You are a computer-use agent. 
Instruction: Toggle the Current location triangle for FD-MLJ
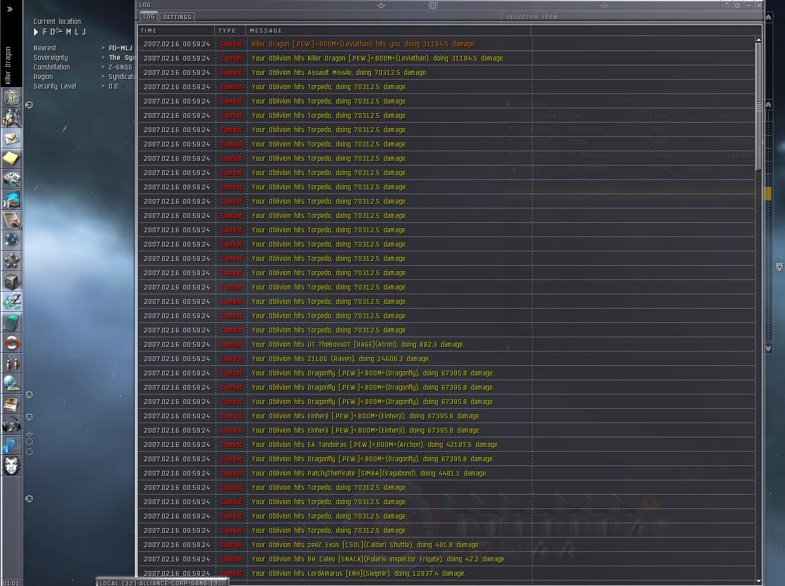coord(36,32)
